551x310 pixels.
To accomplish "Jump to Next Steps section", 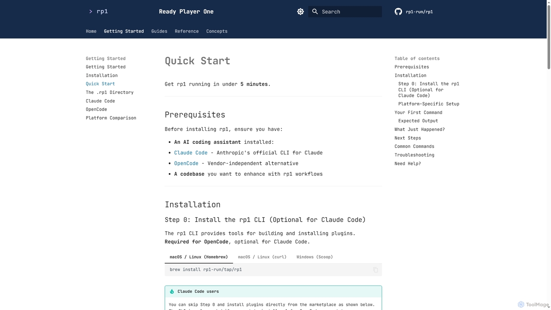I will coord(408,138).
